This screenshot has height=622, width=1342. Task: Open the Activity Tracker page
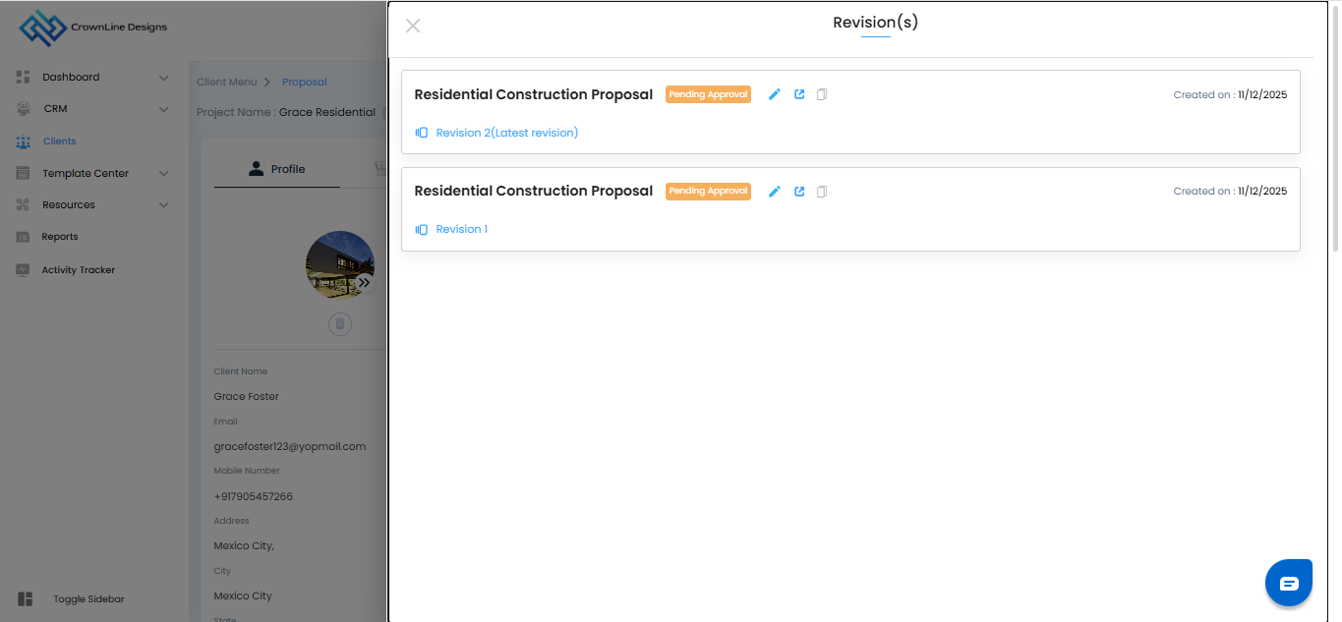click(x=78, y=270)
